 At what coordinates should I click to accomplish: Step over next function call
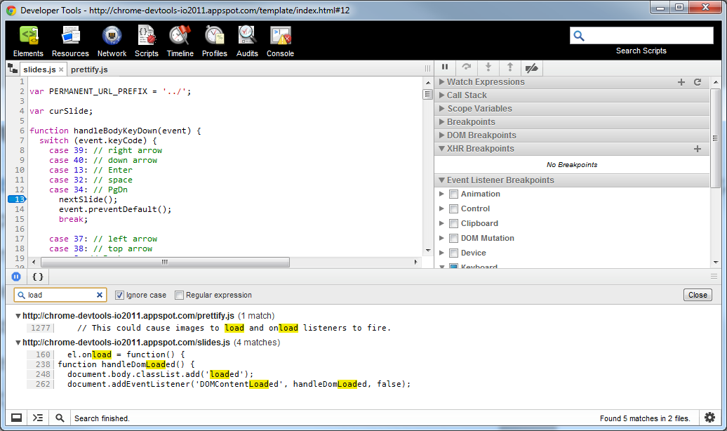[x=467, y=67]
